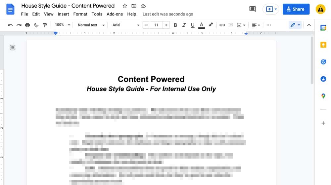
Task: Click the left indent ruler marker
Action: coord(56,33)
